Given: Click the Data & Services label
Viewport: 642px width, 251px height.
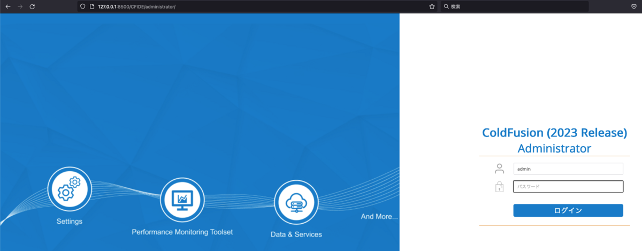Looking at the screenshot, I should point(296,234).
